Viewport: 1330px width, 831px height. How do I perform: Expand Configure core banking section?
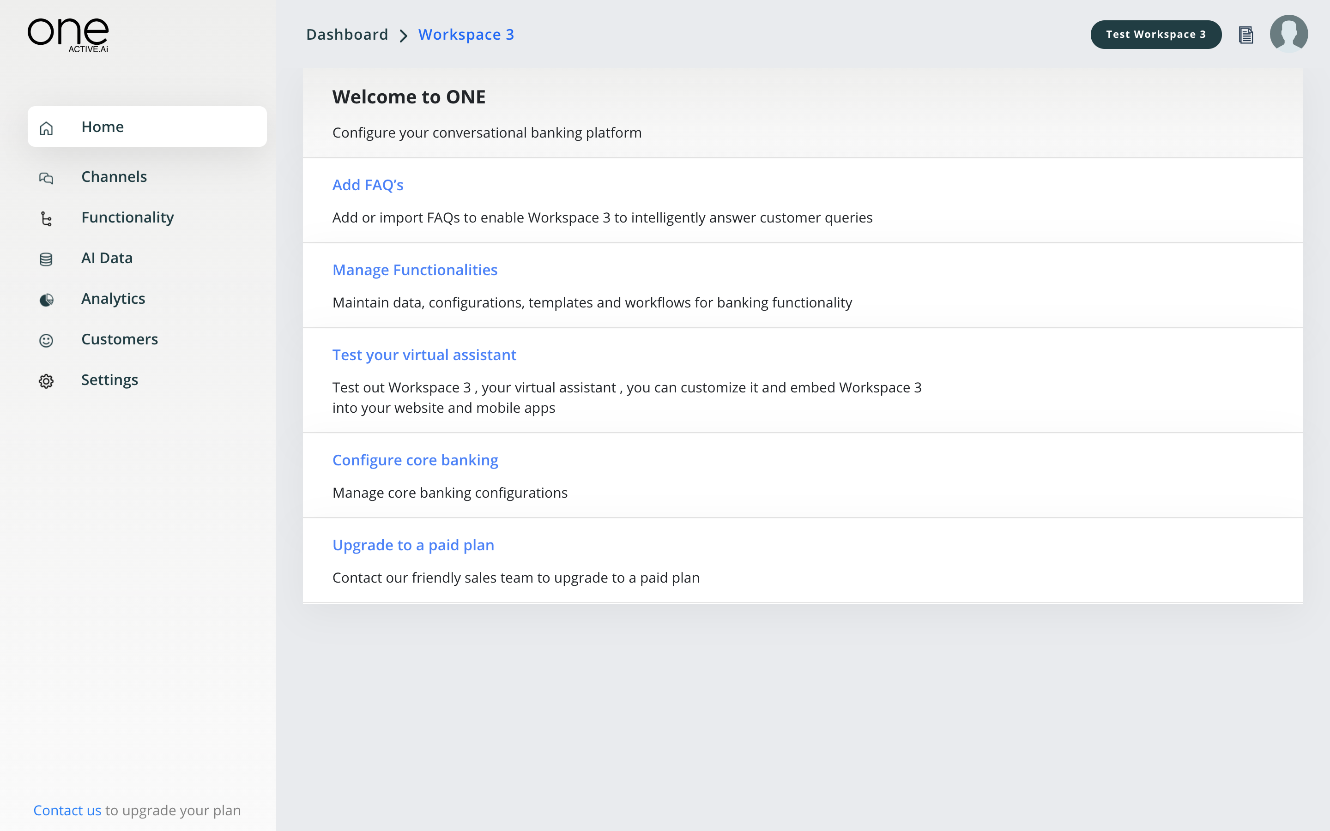pos(416,459)
